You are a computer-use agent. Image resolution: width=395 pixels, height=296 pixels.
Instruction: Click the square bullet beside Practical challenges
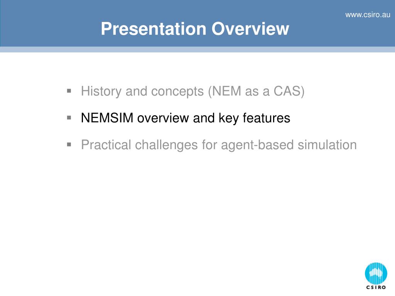[x=69, y=145]
